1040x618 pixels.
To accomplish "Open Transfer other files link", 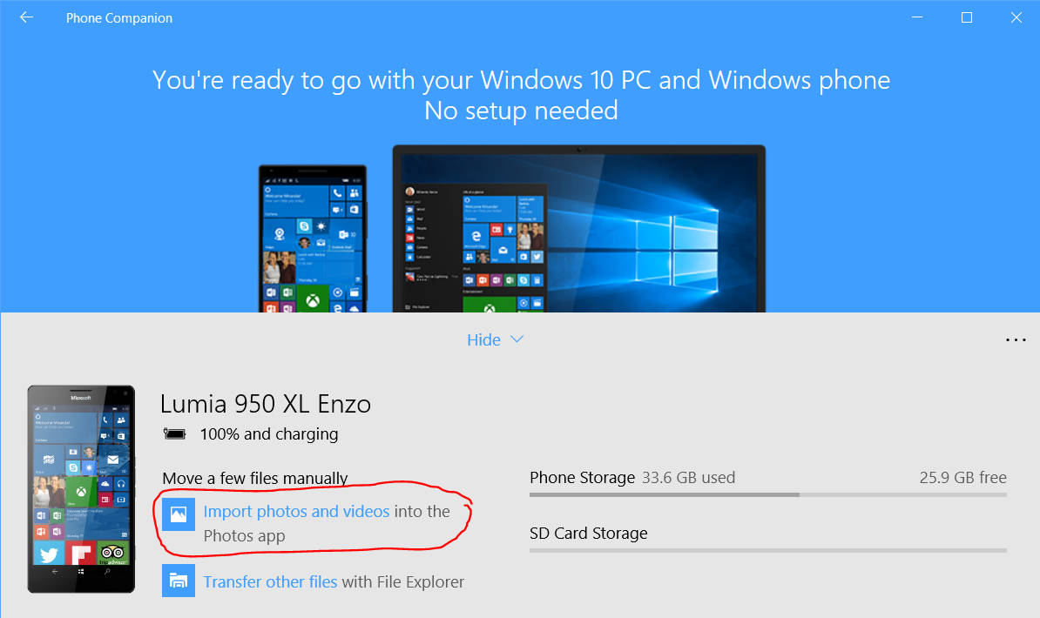I will tap(270, 581).
